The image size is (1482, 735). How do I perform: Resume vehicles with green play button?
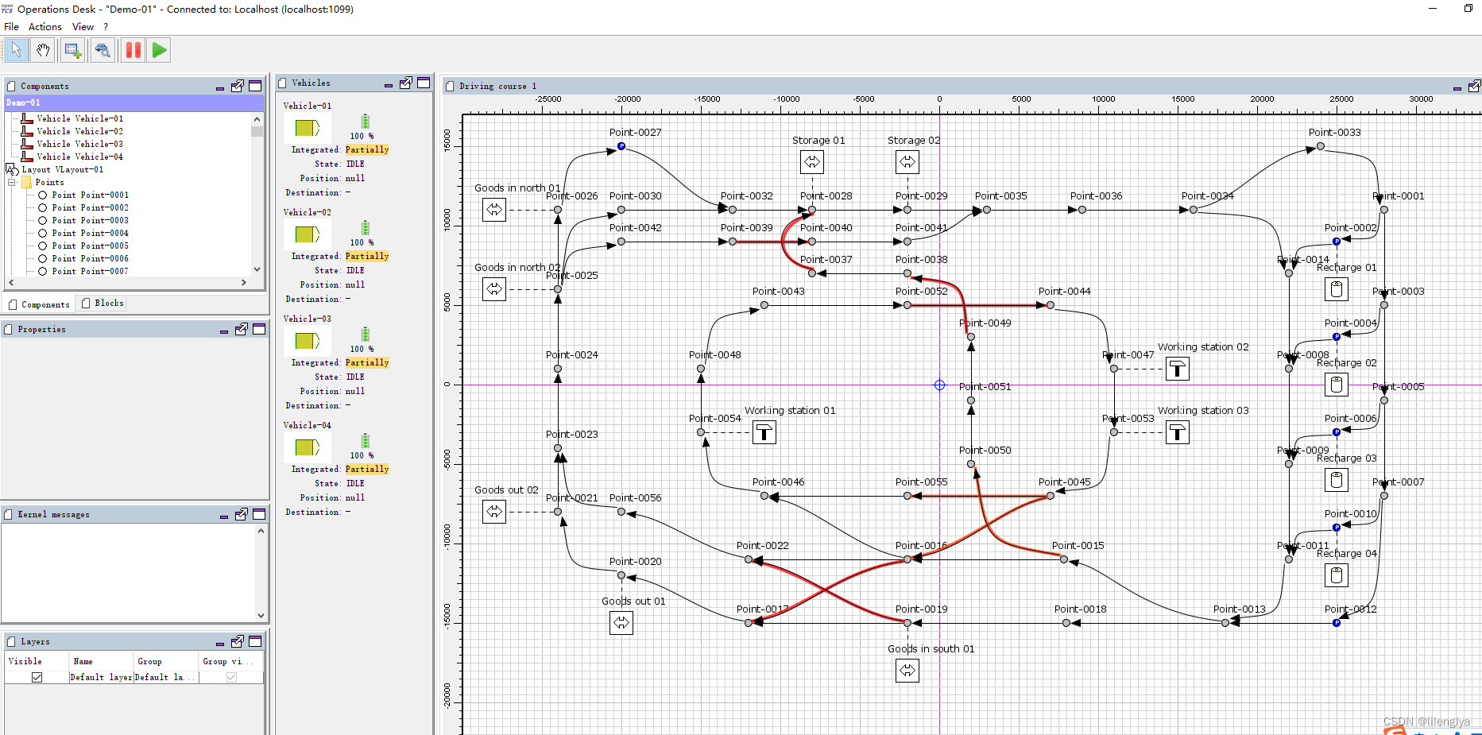(159, 50)
